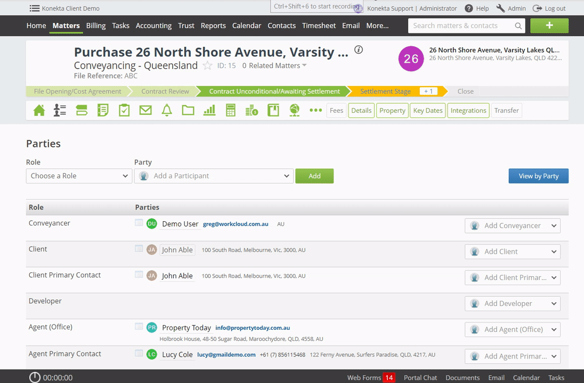The image size is (584, 383).
Task: Click the card icon beside Demo User
Action: (139, 223)
